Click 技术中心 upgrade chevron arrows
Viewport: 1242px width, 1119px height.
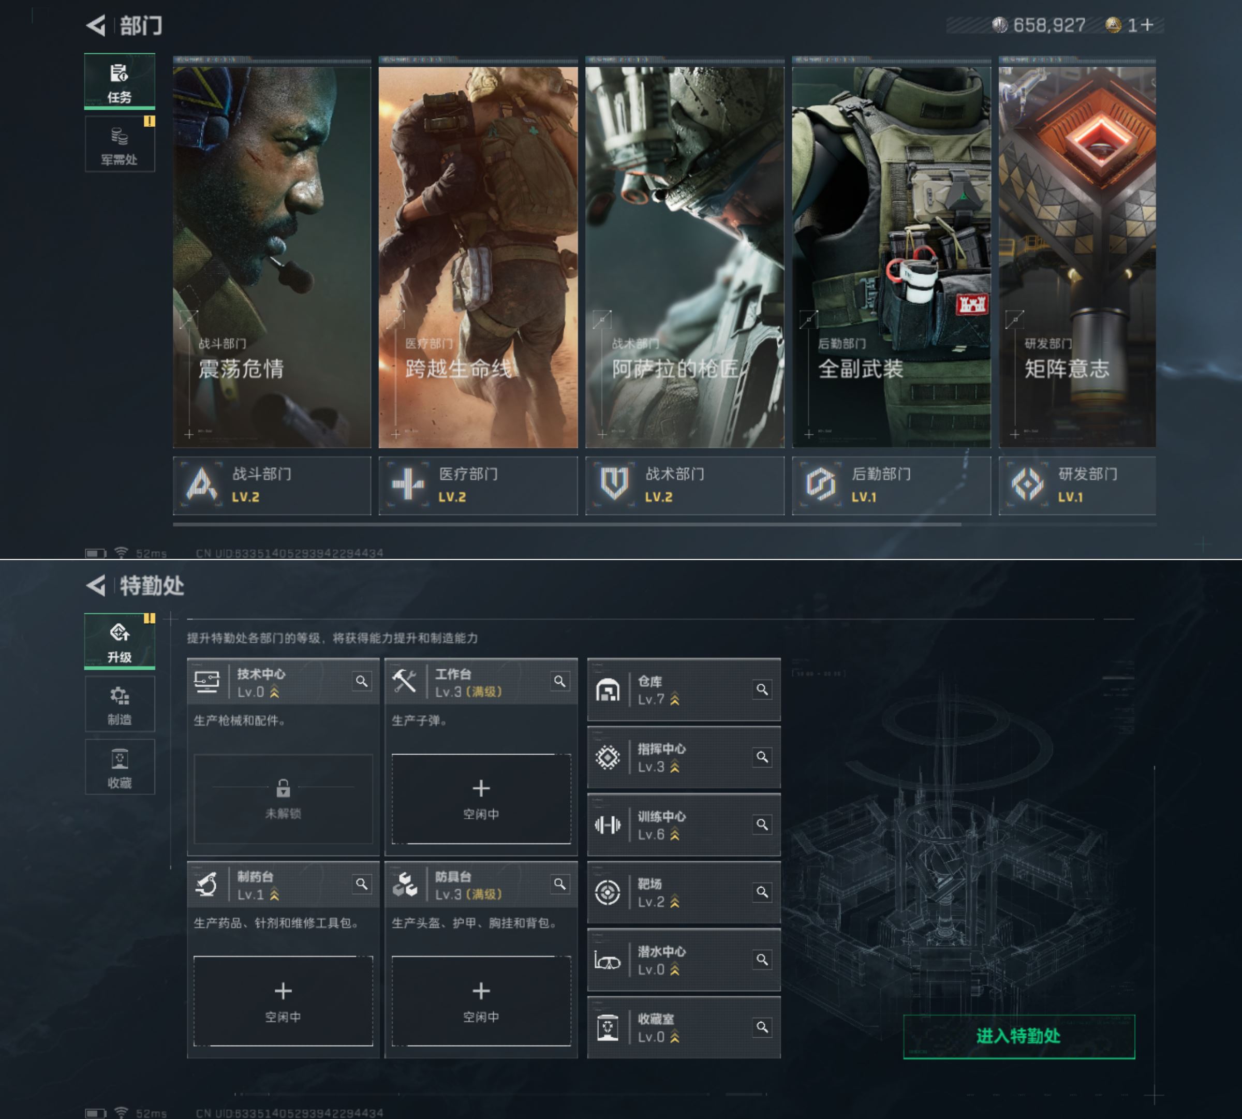click(275, 693)
